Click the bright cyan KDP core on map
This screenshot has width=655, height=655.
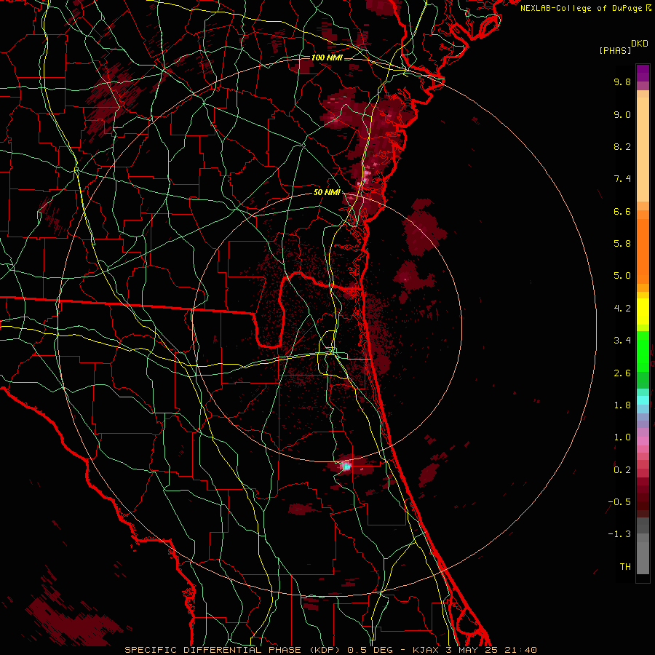346,466
